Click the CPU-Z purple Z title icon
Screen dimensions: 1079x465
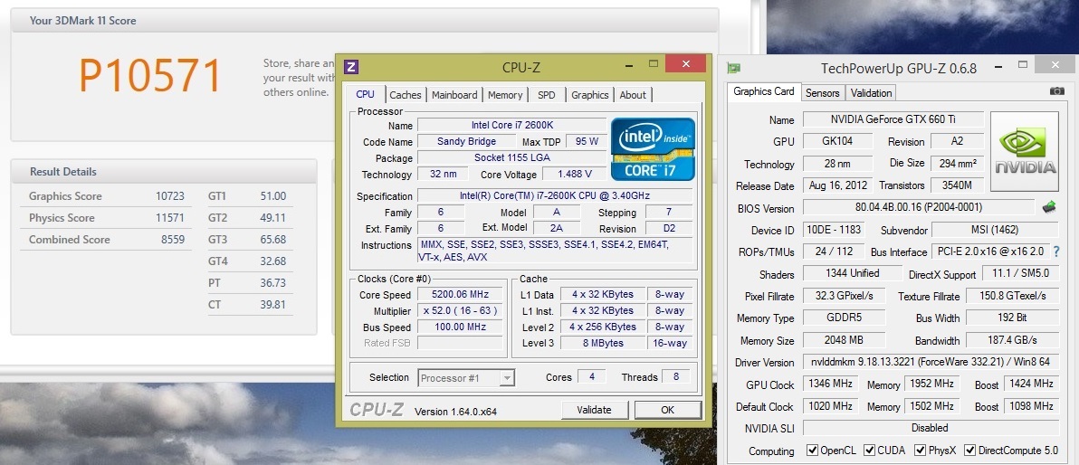[x=351, y=67]
